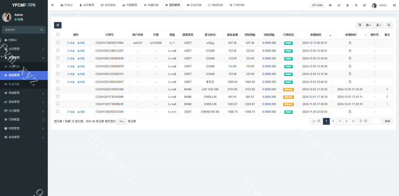The height and width of the screenshot is (196, 399).
Task: Switch to the 彩金列表 top tab
Action: click(x=194, y=5)
